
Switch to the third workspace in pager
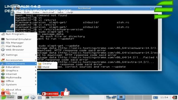pos(139,97)
